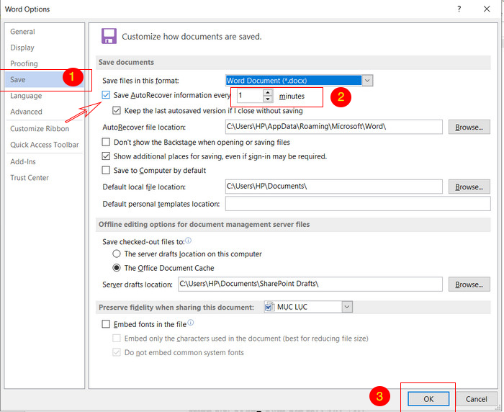Viewport: 504px width, 412px height.
Task: Click Browse for Default local file location
Action: coord(469,187)
